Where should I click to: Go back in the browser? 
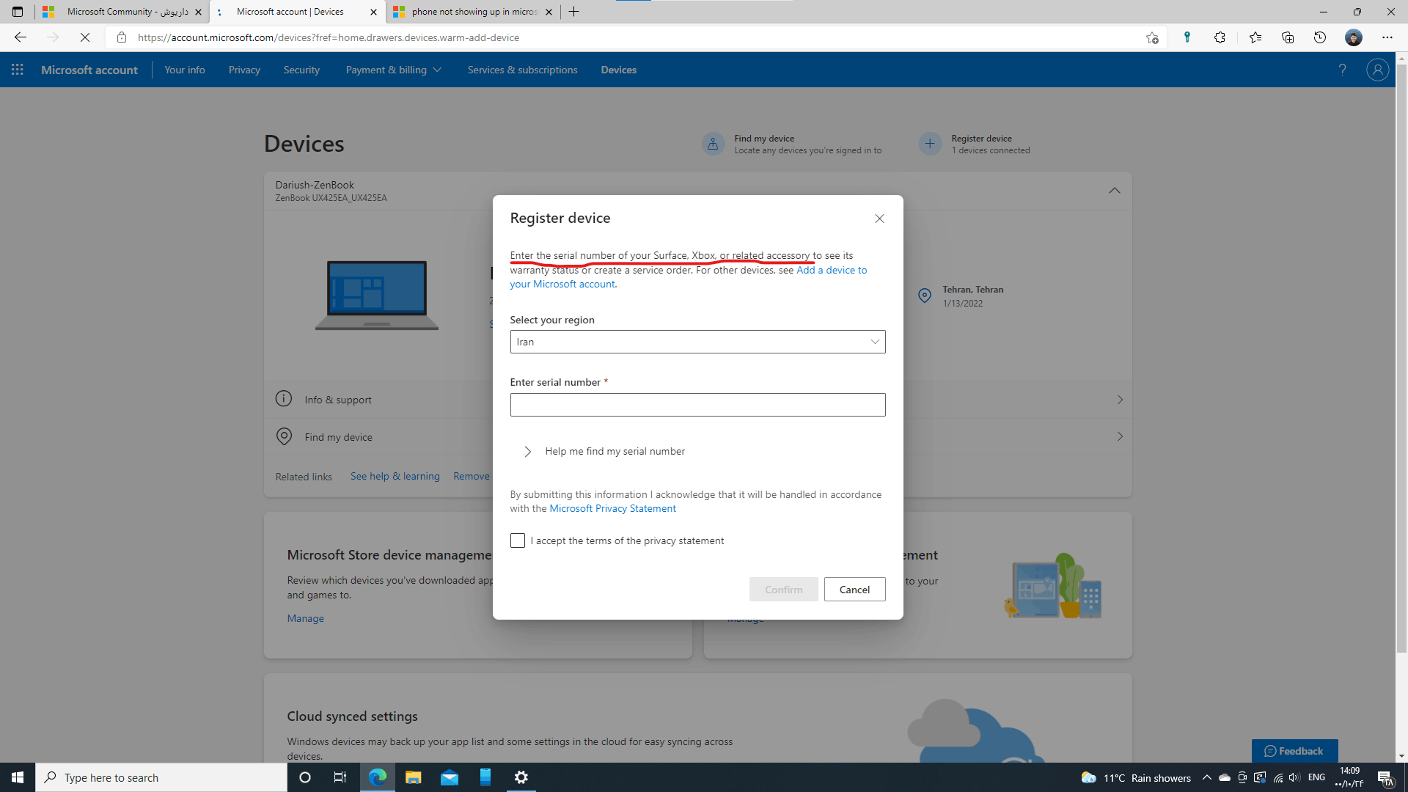pyautogui.click(x=21, y=37)
